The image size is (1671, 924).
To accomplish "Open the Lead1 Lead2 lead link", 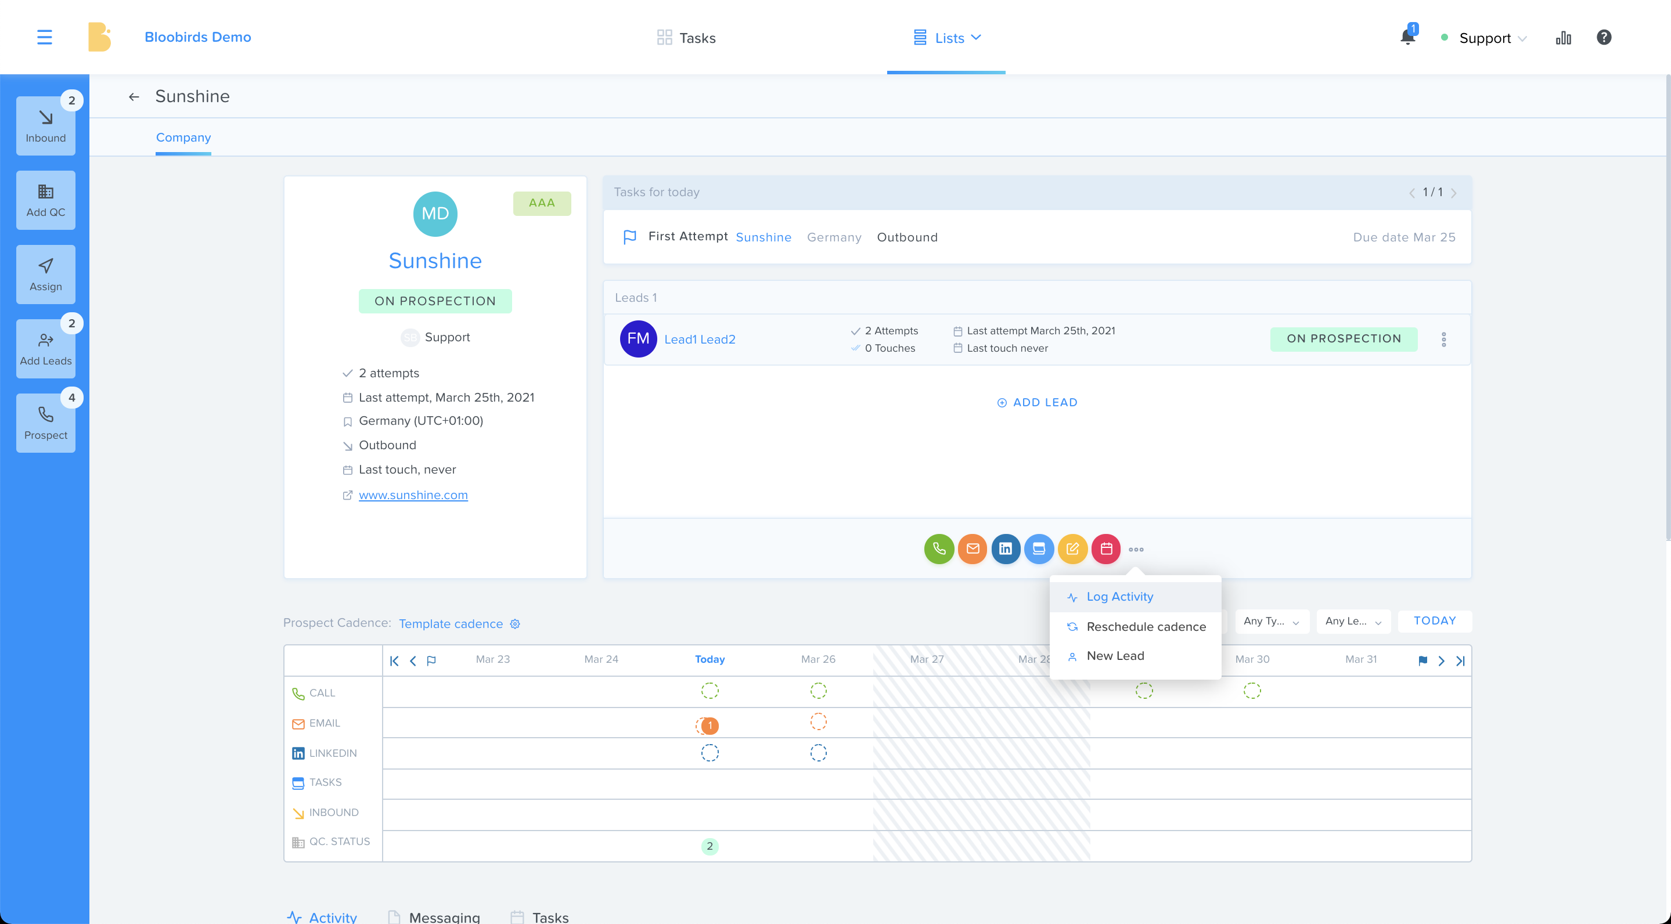I will point(699,339).
